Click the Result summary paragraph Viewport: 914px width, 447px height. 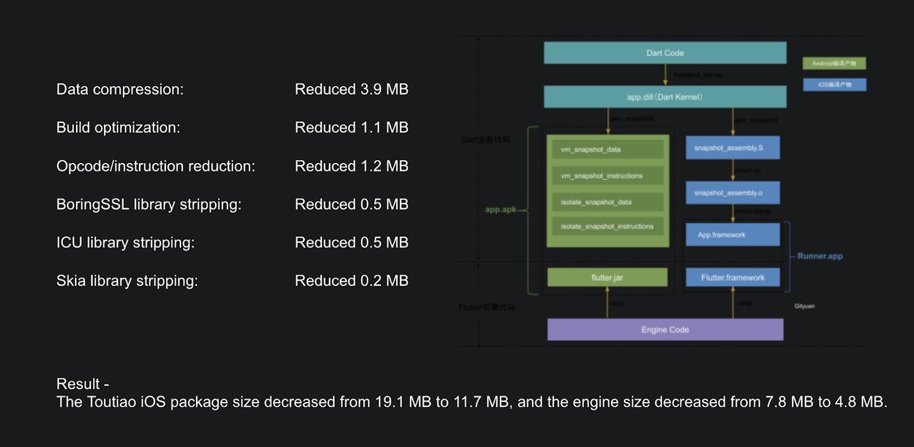coord(472,393)
